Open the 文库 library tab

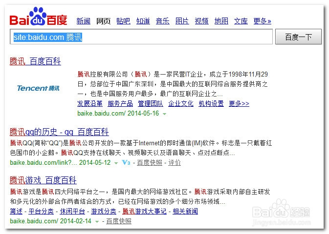241,21
